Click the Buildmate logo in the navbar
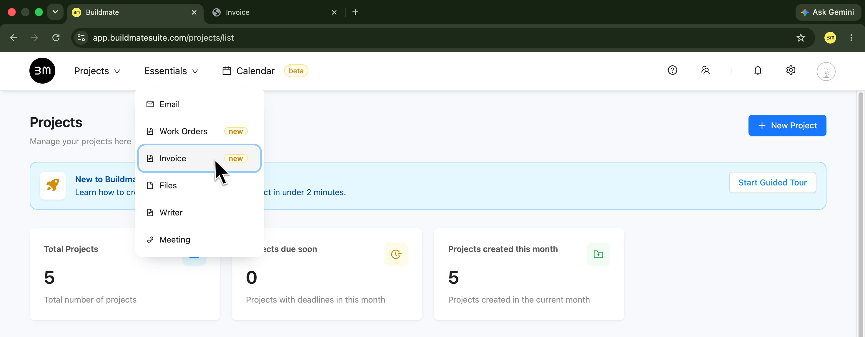Image resolution: width=865 pixels, height=337 pixels. pos(42,71)
